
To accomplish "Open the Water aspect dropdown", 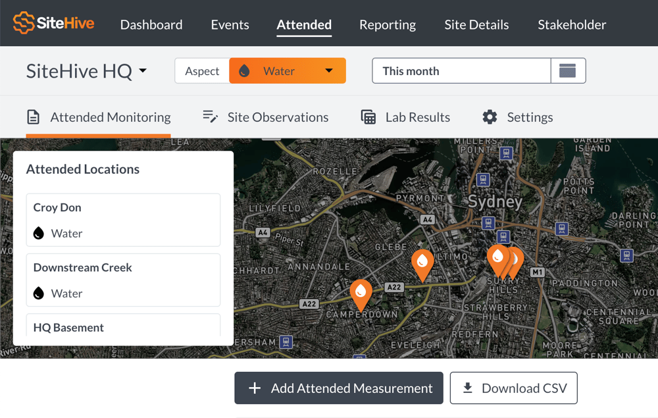I will pyautogui.click(x=288, y=70).
